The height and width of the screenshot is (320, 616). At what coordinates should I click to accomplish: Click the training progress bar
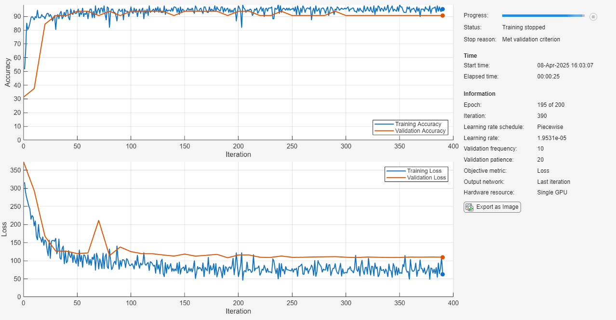[x=543, y=16]
